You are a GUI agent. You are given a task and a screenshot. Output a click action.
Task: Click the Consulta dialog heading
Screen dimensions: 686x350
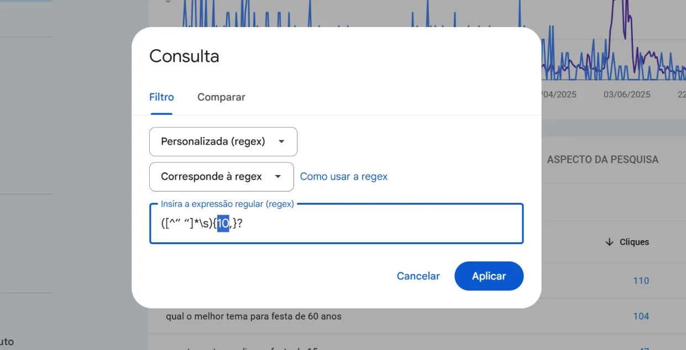pos(184,56)
